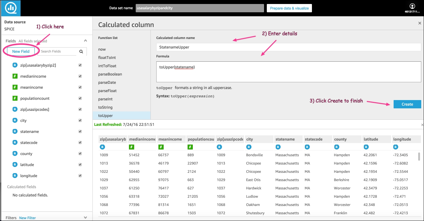Click data type icon under statecode column header

pos(307,147)
